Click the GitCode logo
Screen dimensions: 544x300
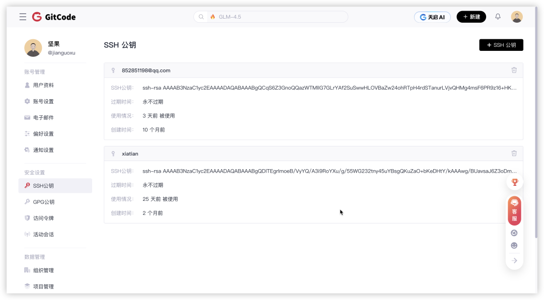point(54,17)
